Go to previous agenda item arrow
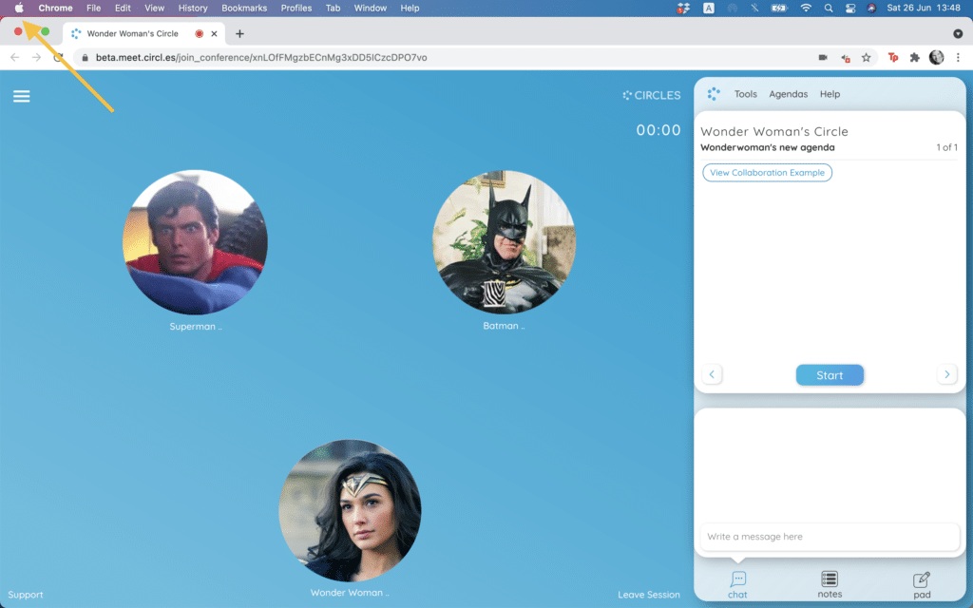Viewport: 973px width, 608px height. pos(712,374)
